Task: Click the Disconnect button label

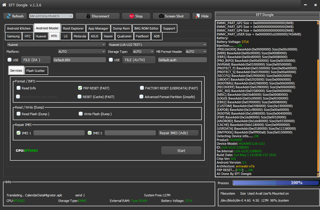Action: [x=100, y=16]
